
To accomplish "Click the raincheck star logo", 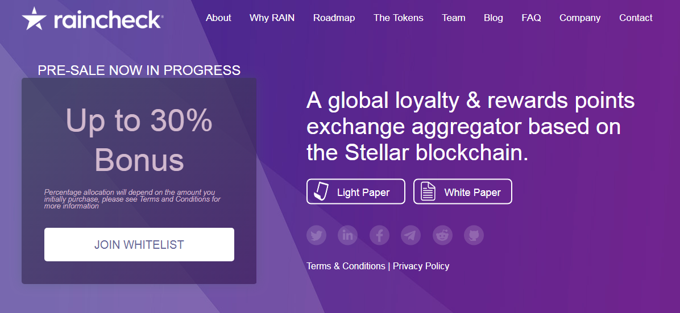I will click(x=34, y=19).
